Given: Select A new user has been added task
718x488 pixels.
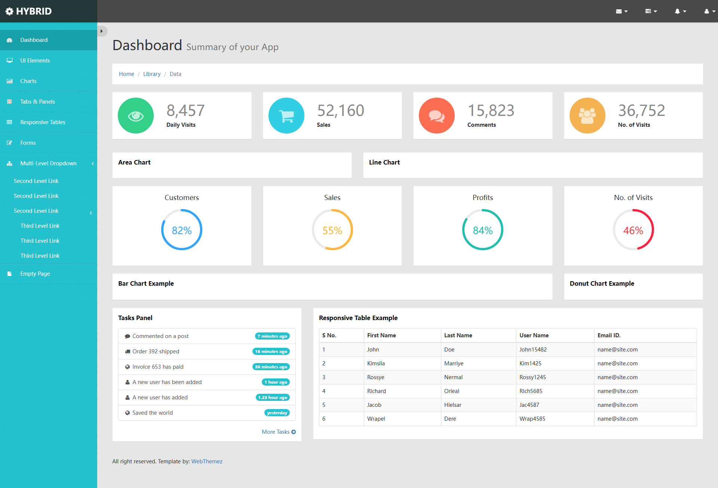Looking at the screenshot, I should 207,382.
